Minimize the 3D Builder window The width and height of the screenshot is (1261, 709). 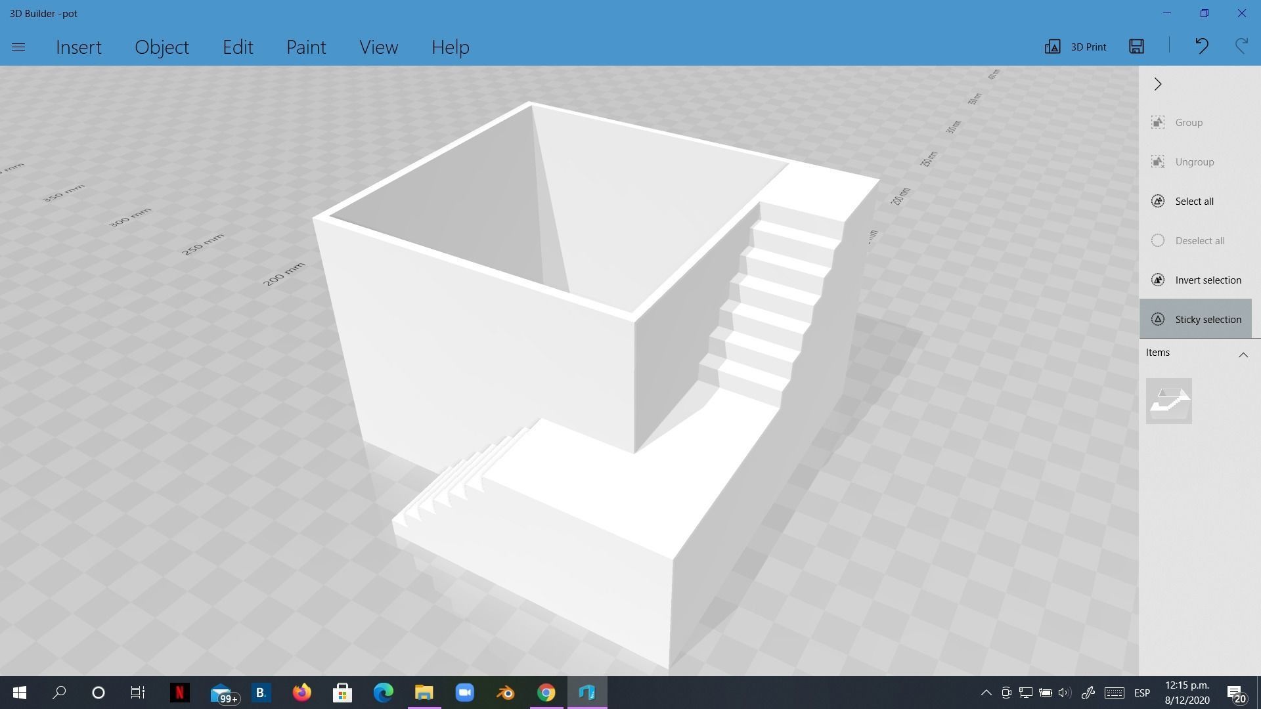point(1167,13)
